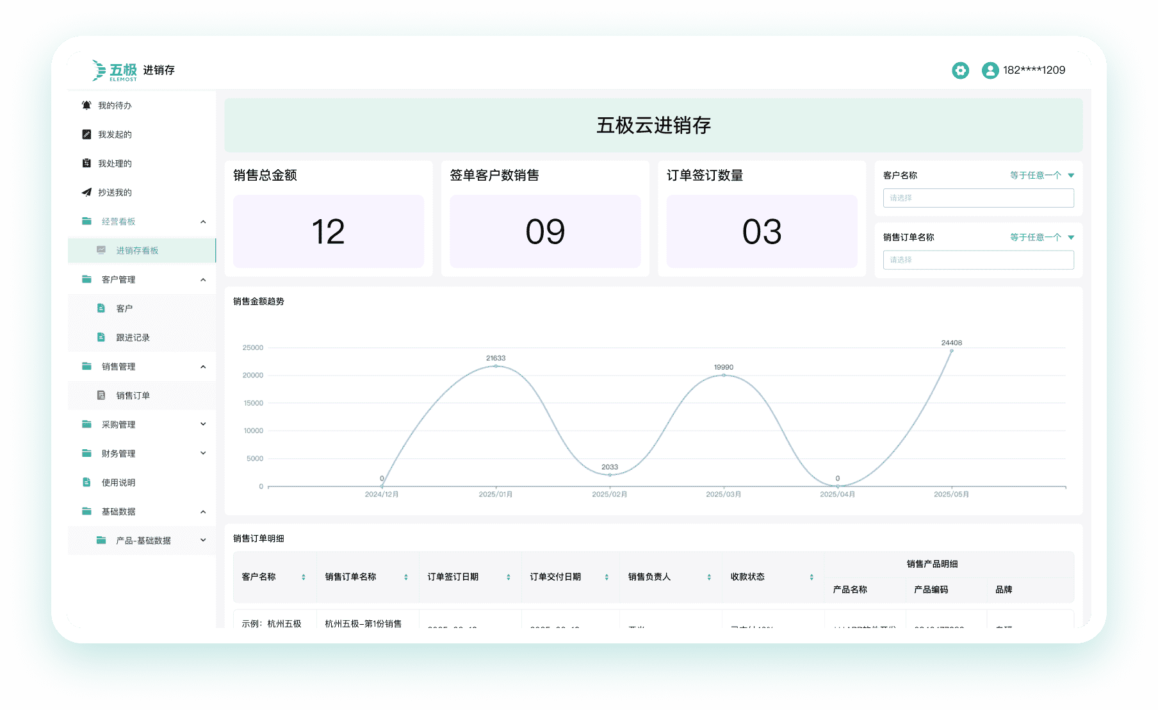This screenshot has width=1158, height=710.
Task: Collapse the 客户管理 section chevron
Action: coord(203,279)
